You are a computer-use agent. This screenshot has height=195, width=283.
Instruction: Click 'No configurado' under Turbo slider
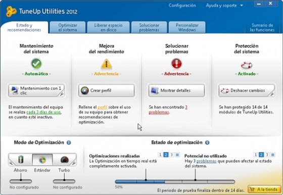pyautogui.click(x=68, y=187)
